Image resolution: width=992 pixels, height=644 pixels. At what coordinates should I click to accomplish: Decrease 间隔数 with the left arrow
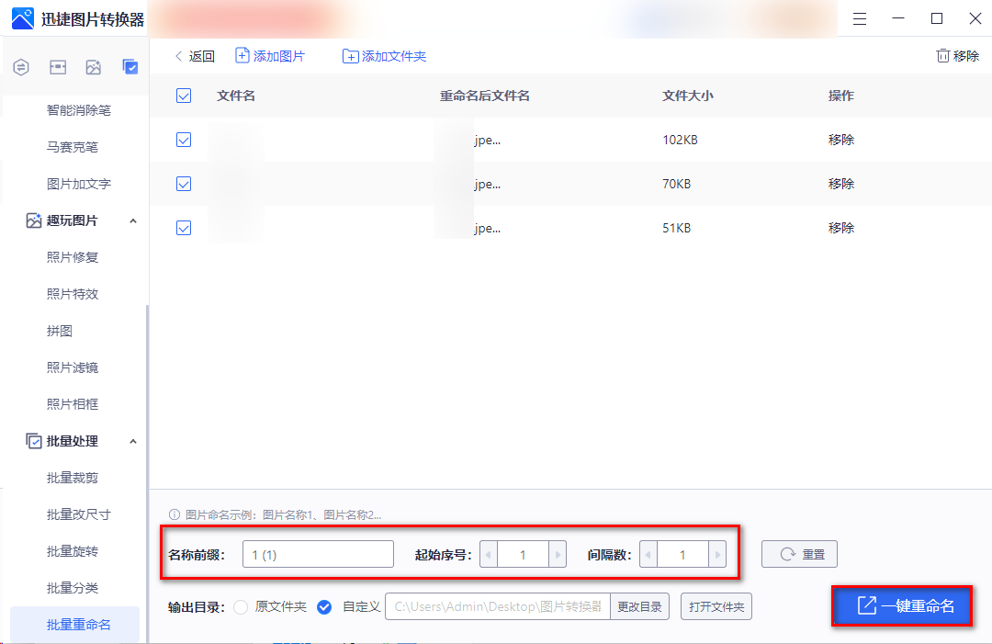(x=648, y=555)
